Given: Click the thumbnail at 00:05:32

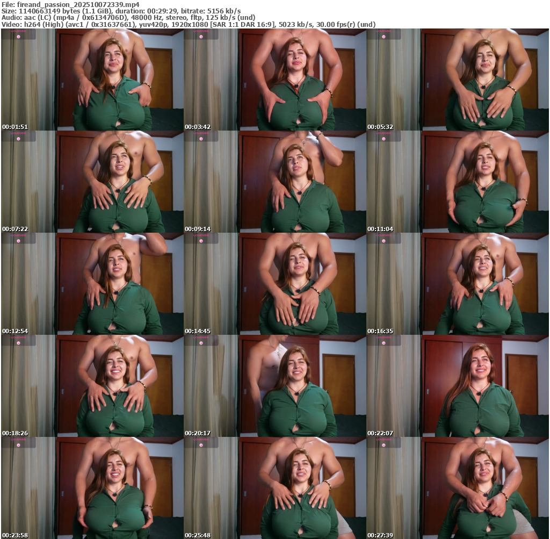Looking at the screenshot, I should tap(458, 80).
